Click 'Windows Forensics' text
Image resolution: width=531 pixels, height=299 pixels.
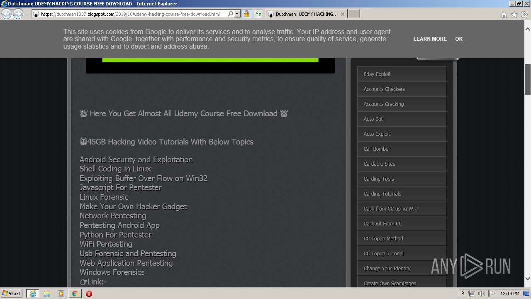click(112, 272)
